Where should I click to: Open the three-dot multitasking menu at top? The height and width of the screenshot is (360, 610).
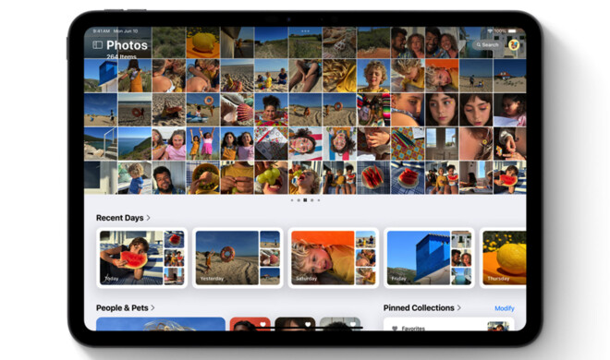click(305, 30)
